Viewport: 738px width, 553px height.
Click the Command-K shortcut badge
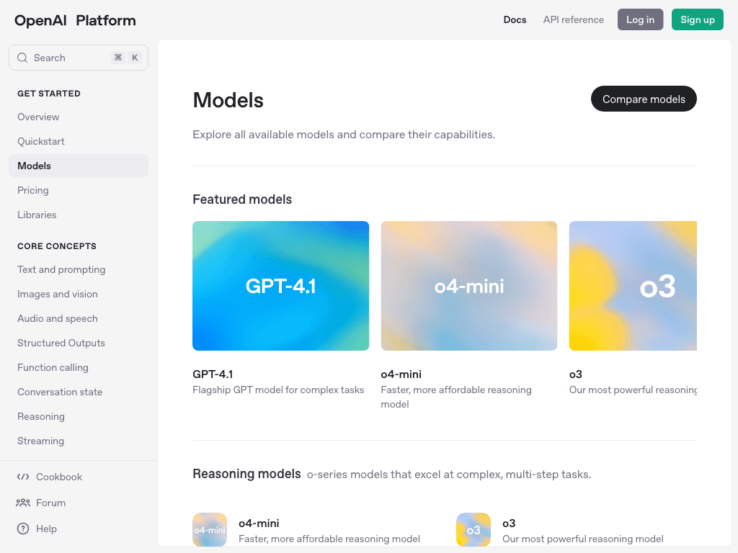pos(126,58)
